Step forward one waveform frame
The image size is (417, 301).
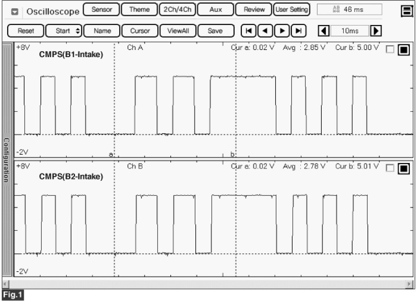tap(282, 31)
